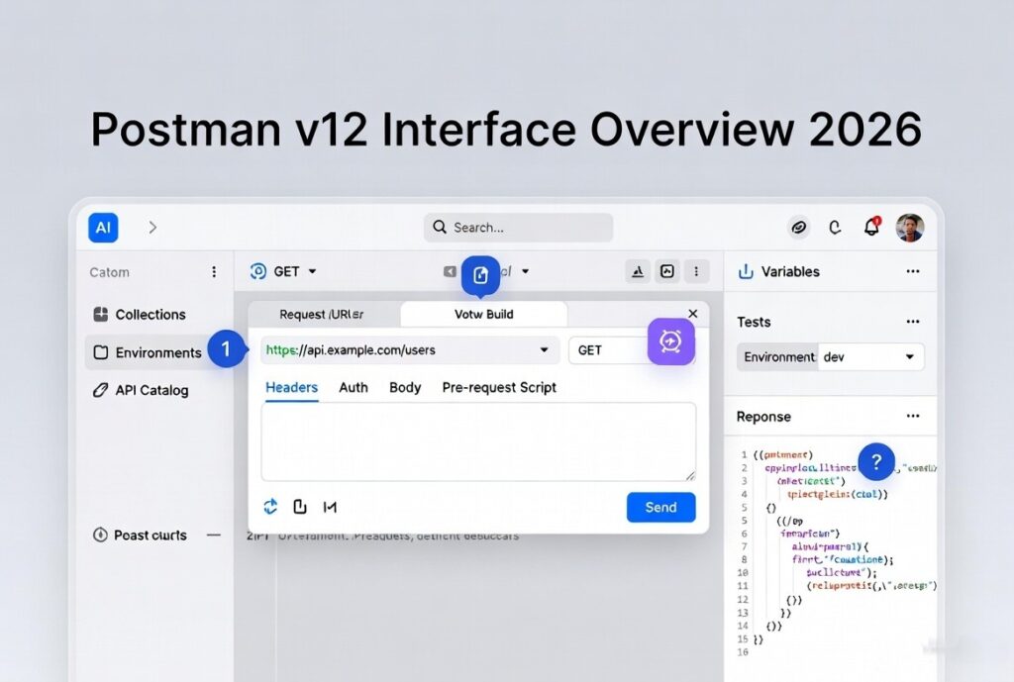Viewport: 1014px width, 682px height.
Task: Close the request dialog
Action: [x=692, y=314]
